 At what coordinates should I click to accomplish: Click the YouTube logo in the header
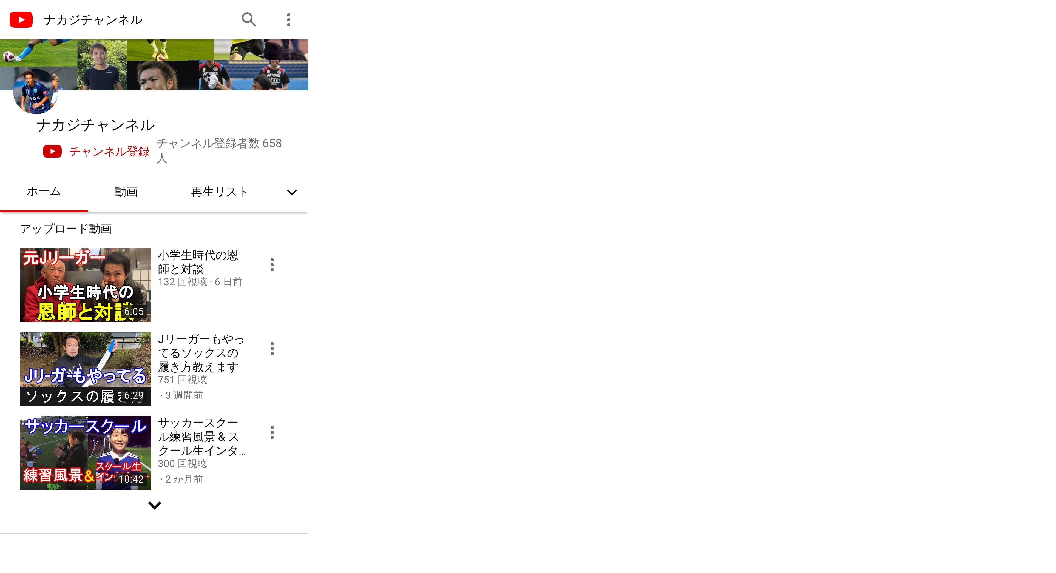click(21, 20)
